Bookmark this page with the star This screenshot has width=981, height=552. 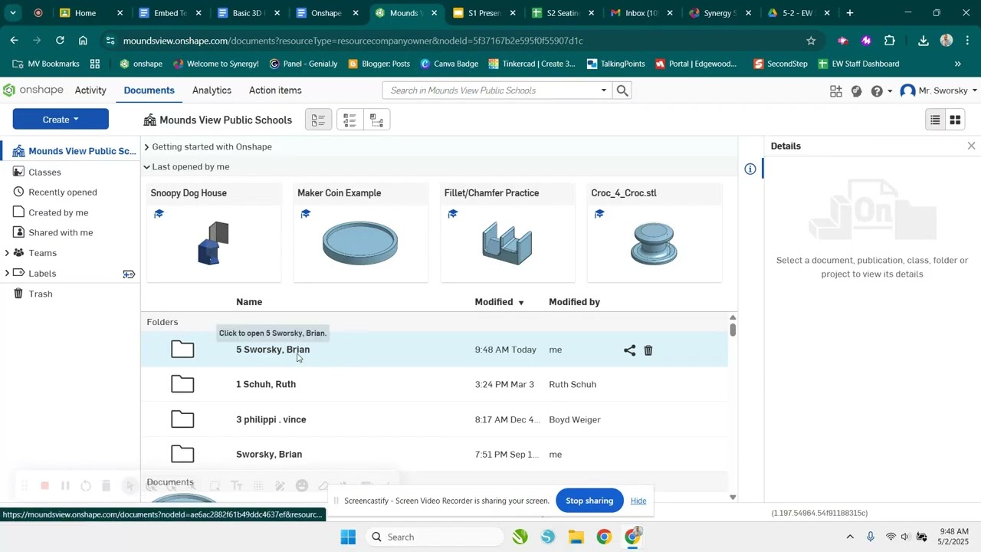coord(811,41)
